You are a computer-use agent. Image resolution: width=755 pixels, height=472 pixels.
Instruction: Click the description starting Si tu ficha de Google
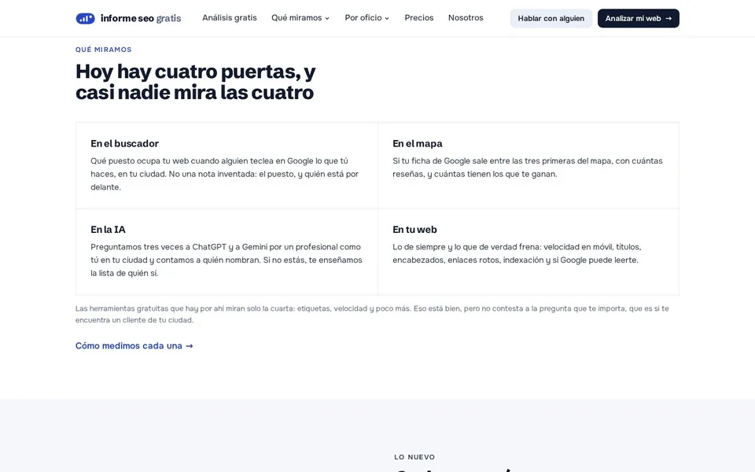point(527,168)
